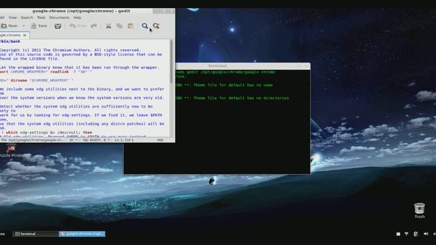Print the document using the printer icon

tap(58, 26)
